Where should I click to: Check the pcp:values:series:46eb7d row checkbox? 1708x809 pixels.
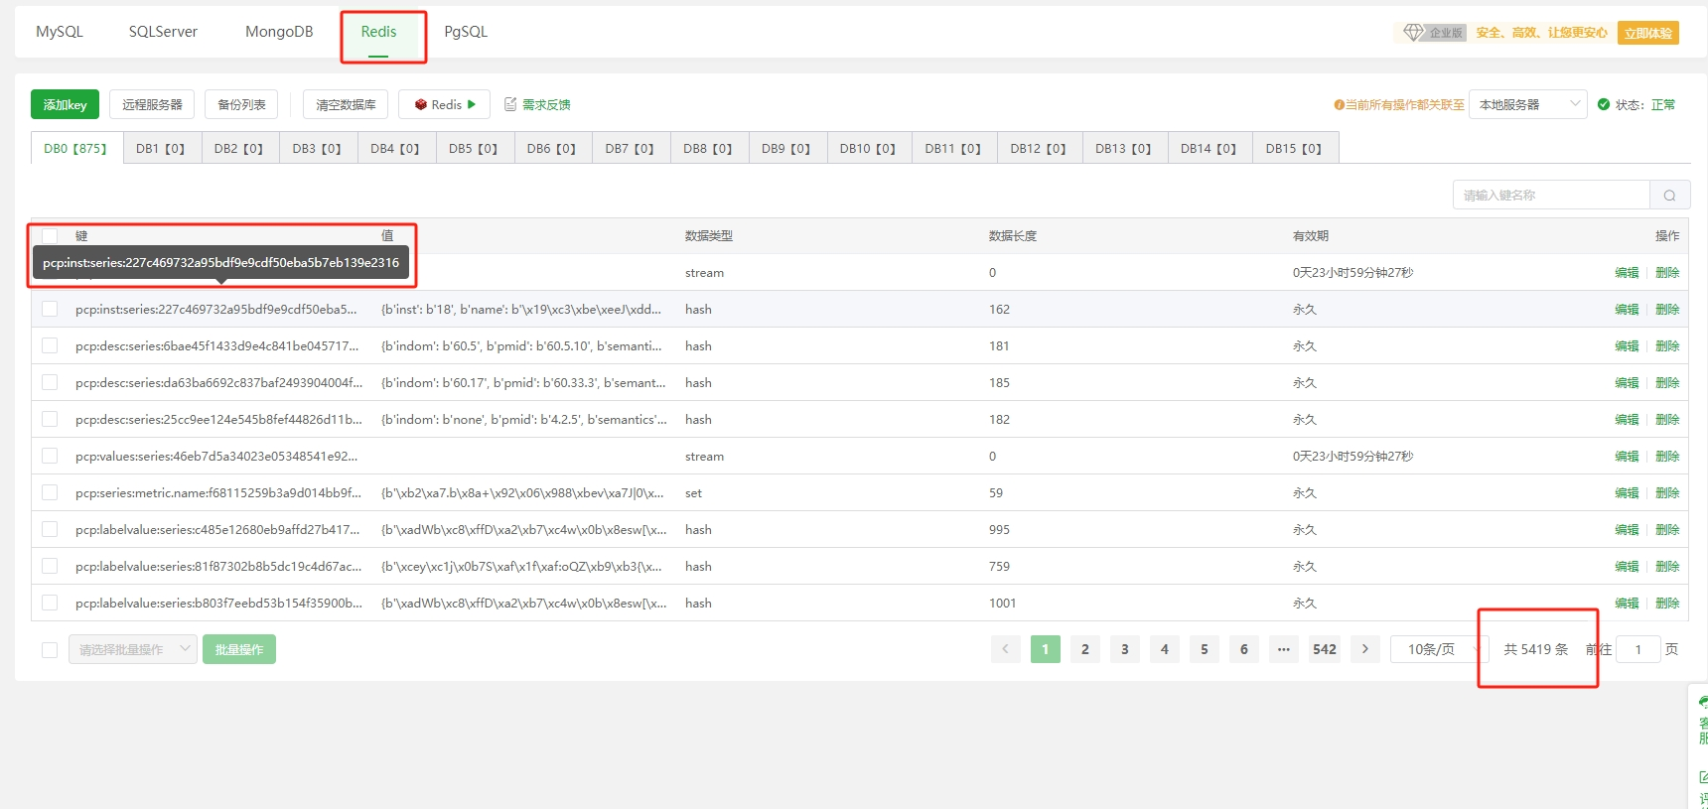coord(50,456)
